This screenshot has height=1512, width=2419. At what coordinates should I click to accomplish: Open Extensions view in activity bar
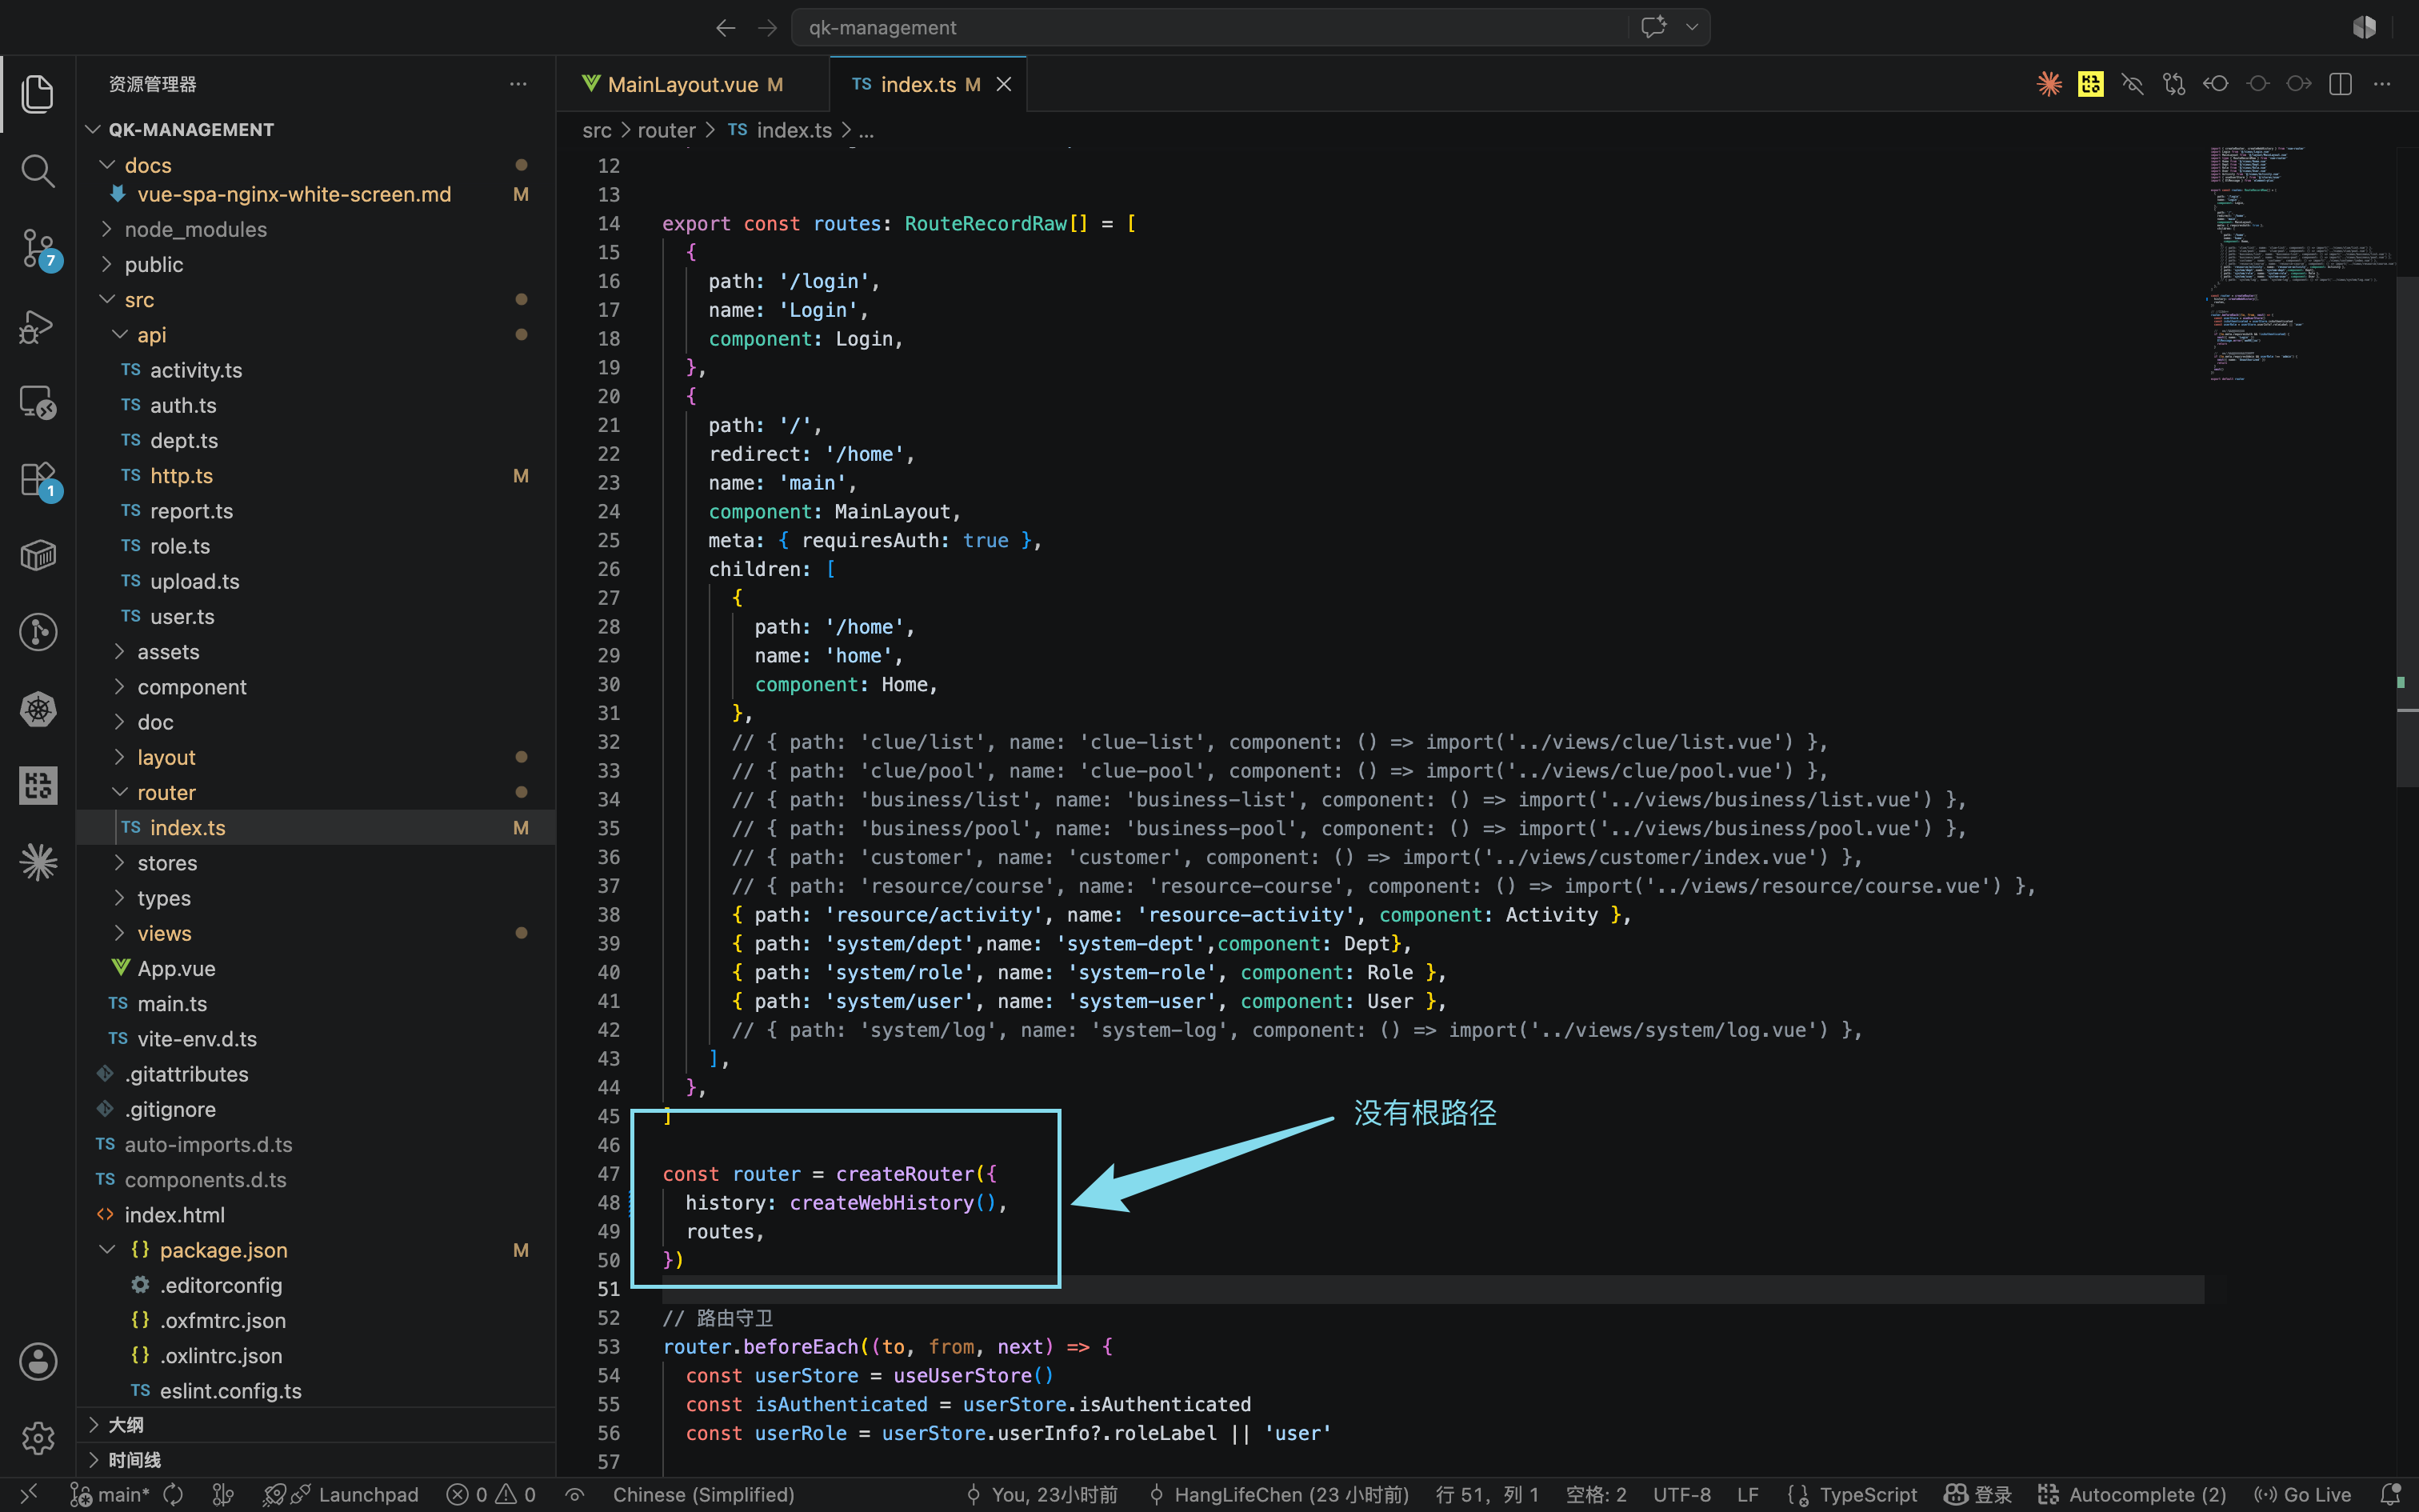pos(38,479)
